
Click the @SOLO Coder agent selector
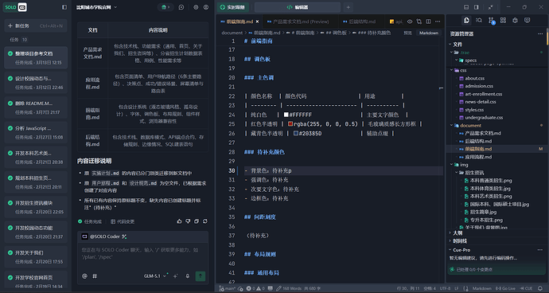pos(104,236)
